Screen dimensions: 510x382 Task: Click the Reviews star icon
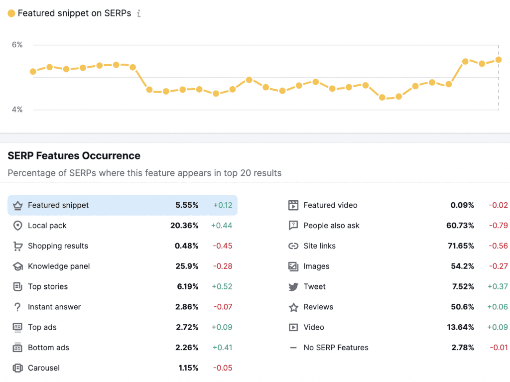(x=293, y=307)
